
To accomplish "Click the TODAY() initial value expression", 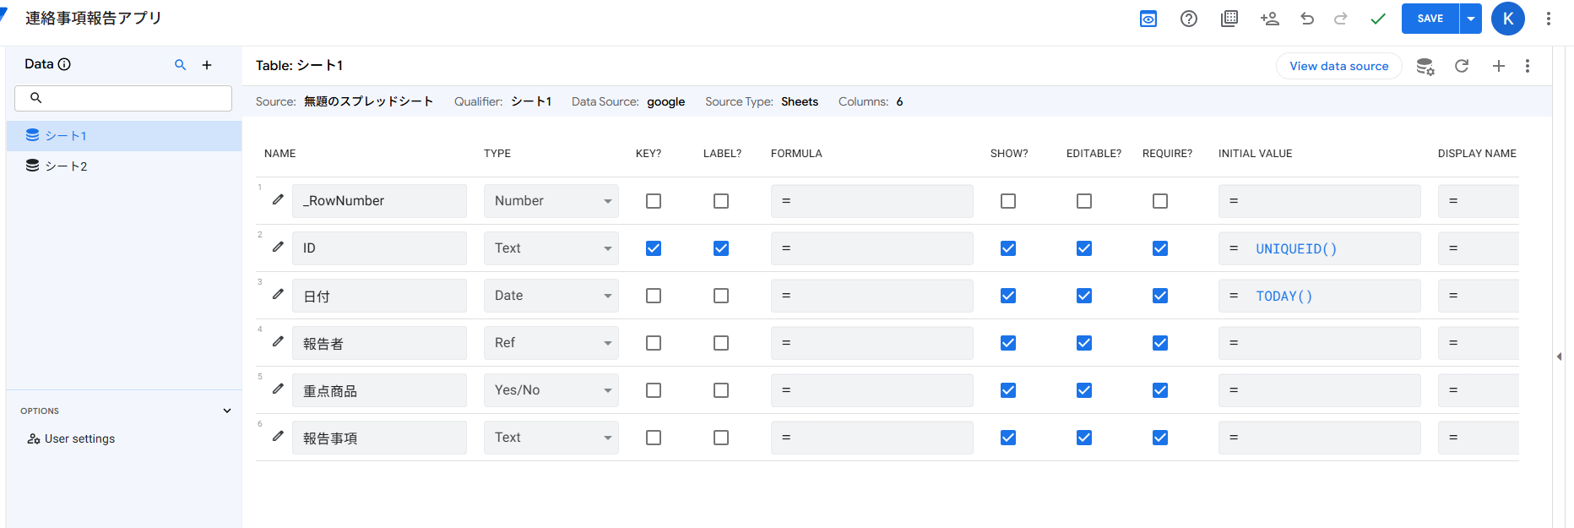I will [1284, 296].
